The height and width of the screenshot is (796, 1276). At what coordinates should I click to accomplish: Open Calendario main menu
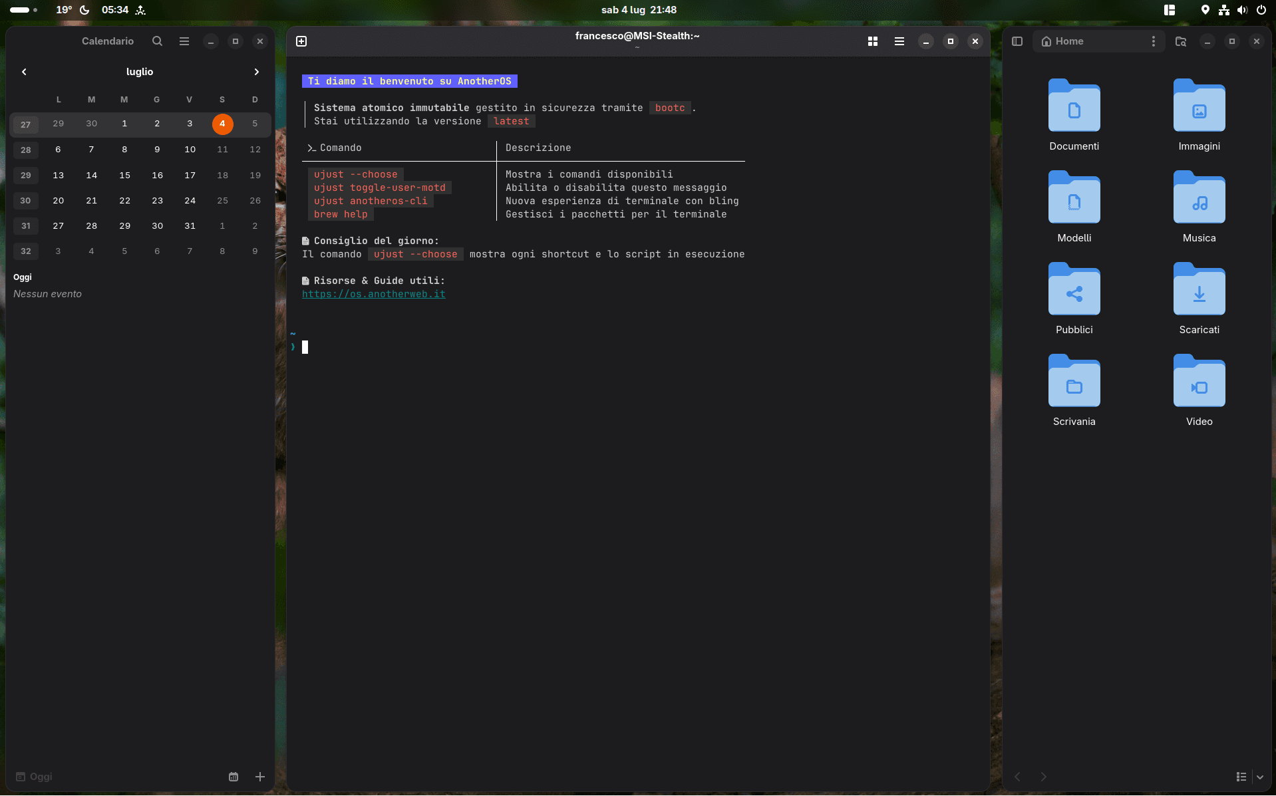184,41
